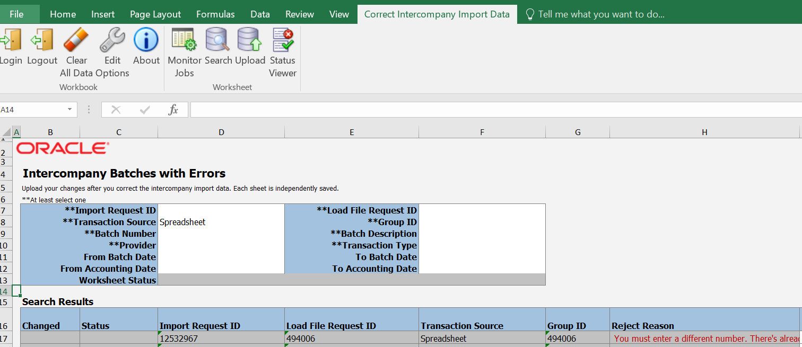Select row 13 header
Screen dimensions: 802x347
coord(5,280)
